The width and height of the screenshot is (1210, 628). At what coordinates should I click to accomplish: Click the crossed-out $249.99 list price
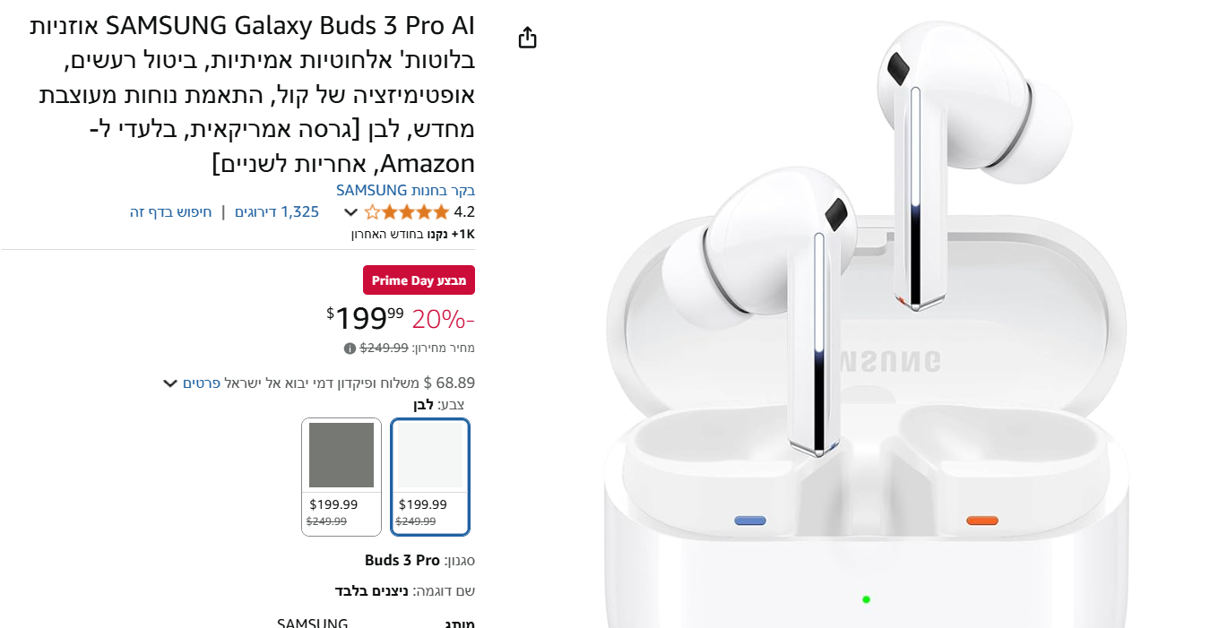384,348
